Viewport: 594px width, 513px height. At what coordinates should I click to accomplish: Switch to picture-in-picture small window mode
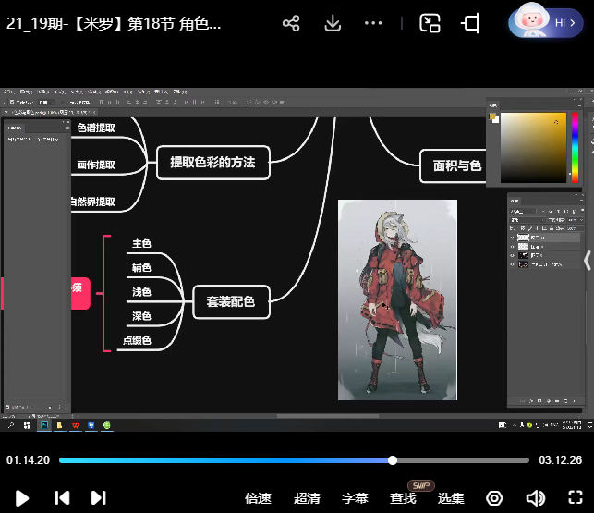(430, 24)
